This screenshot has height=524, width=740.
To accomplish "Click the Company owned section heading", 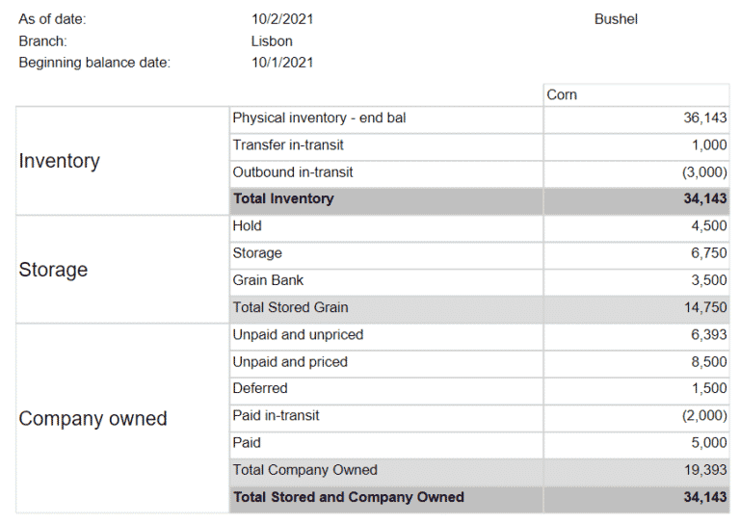I will pyautogui.click(x=92, y=419).
